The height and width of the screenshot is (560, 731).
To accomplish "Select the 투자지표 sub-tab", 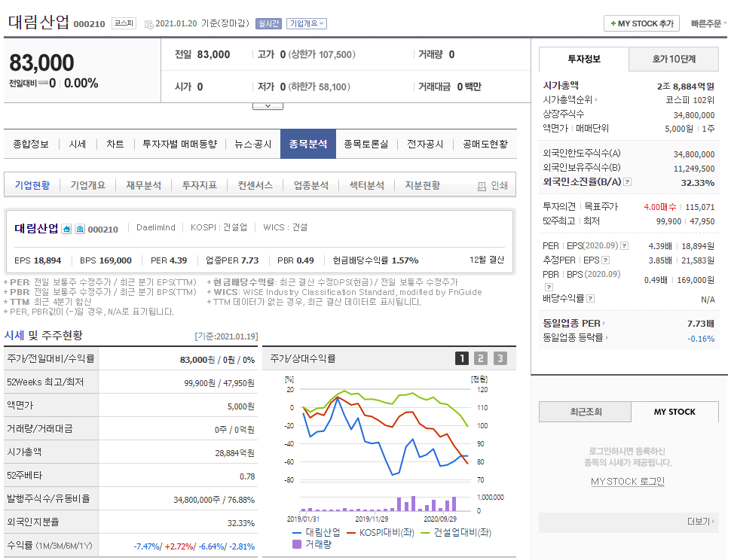I will (x=200, y=185).
